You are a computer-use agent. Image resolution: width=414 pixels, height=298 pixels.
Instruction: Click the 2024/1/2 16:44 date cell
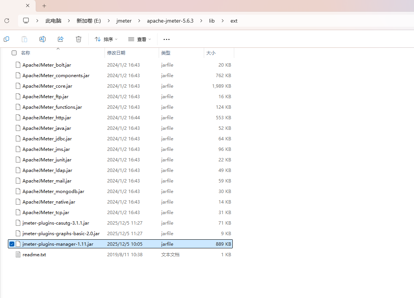coord(123,117)
